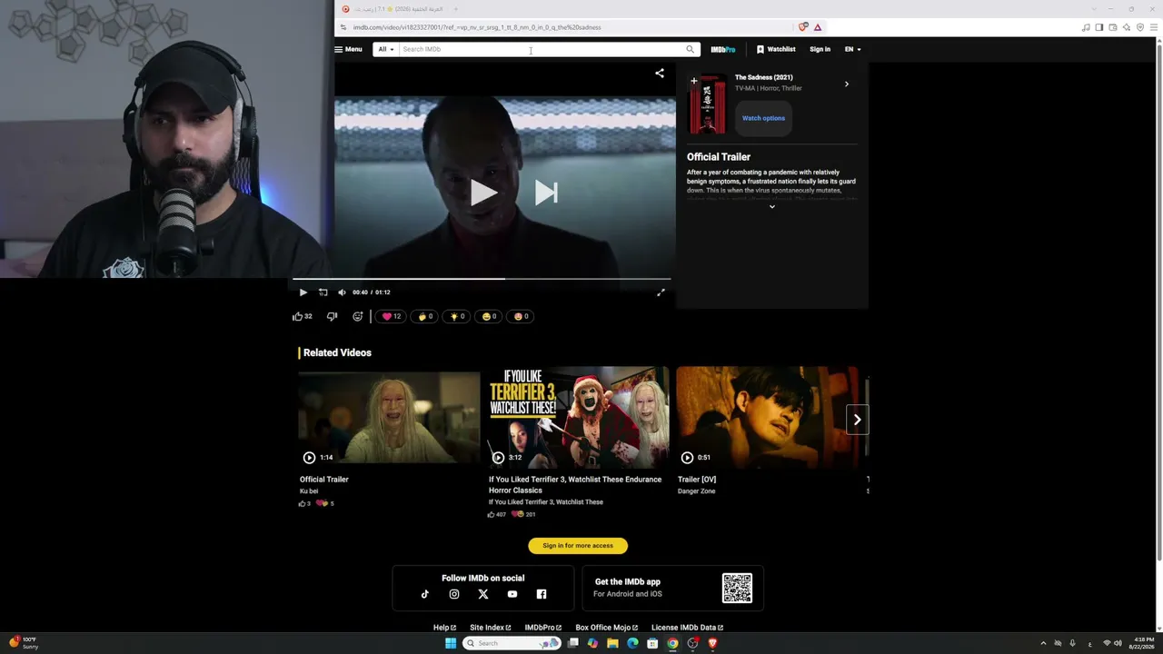Open a new browser tab with plus

455,9
